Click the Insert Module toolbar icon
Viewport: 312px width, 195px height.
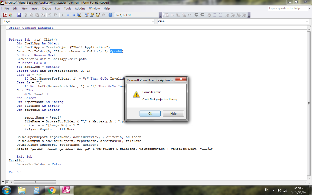[x=10, y=15]
